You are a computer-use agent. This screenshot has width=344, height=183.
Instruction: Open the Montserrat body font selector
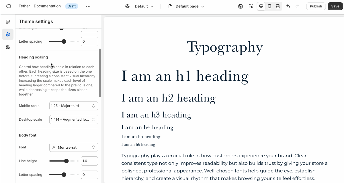[x=74, y=147]
